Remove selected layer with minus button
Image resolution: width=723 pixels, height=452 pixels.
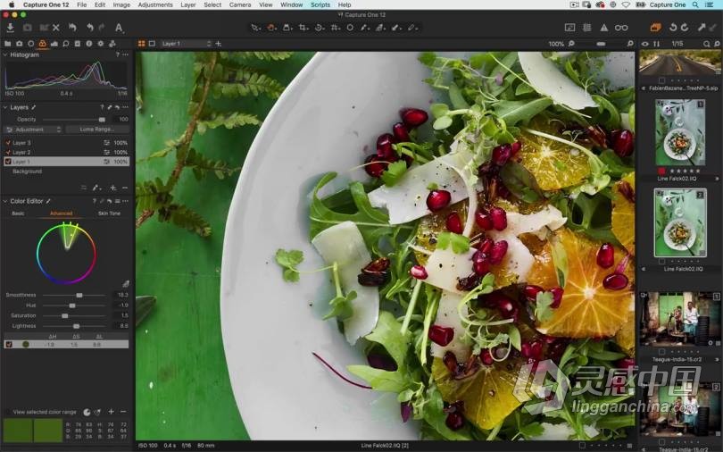[124, 188]
